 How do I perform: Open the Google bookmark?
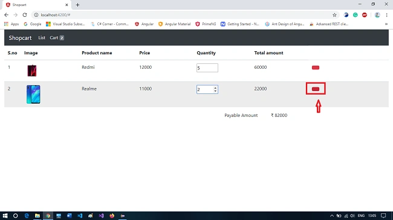point(32,24)
